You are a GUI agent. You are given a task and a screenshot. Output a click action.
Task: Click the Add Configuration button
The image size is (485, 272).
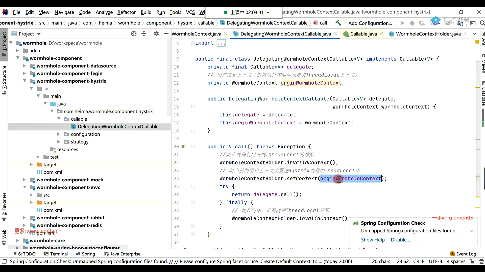tap(370, 23)
